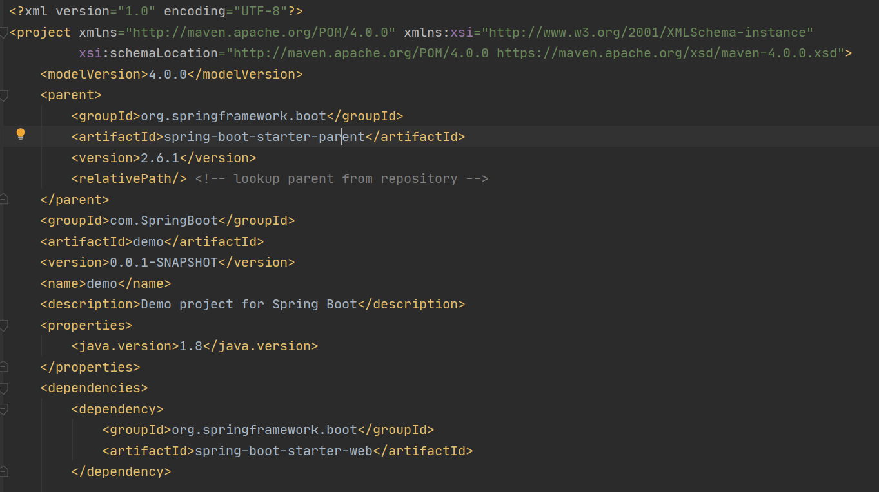
Task: Click fold marker beside closing dependency tag
Action: [3, 472]
